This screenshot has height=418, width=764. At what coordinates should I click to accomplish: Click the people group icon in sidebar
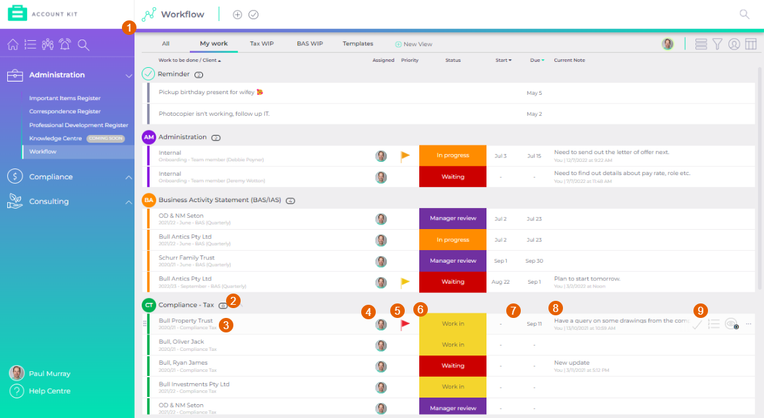coord(47,45)
